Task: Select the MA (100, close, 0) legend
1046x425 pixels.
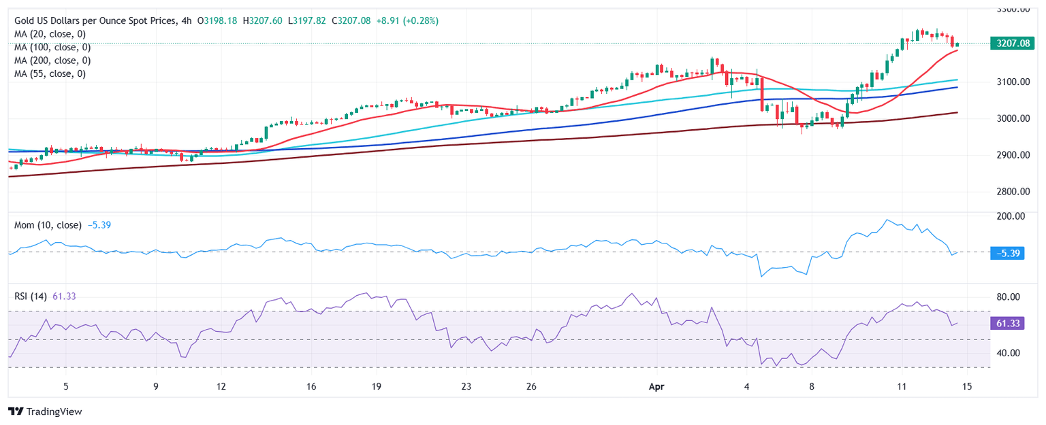Action: tap(54, 48)
